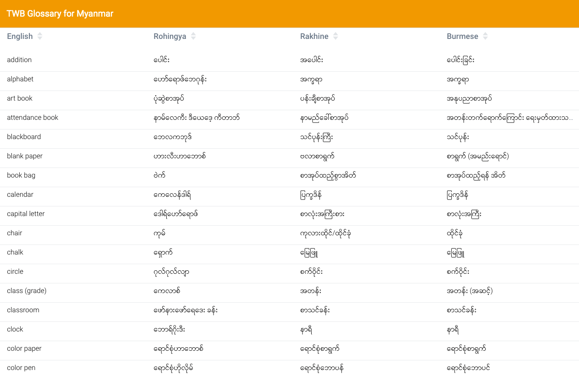Select the 'color pen' English entry
This screenshot has height=377, width=579.
click(x=21, y=368)
